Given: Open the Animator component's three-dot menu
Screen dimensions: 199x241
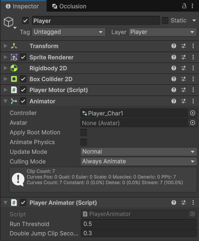Looking at the screenshot, I should tap(193, 101).
